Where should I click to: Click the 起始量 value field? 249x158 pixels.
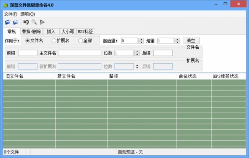pyautogui.click(x=129, y=41)
